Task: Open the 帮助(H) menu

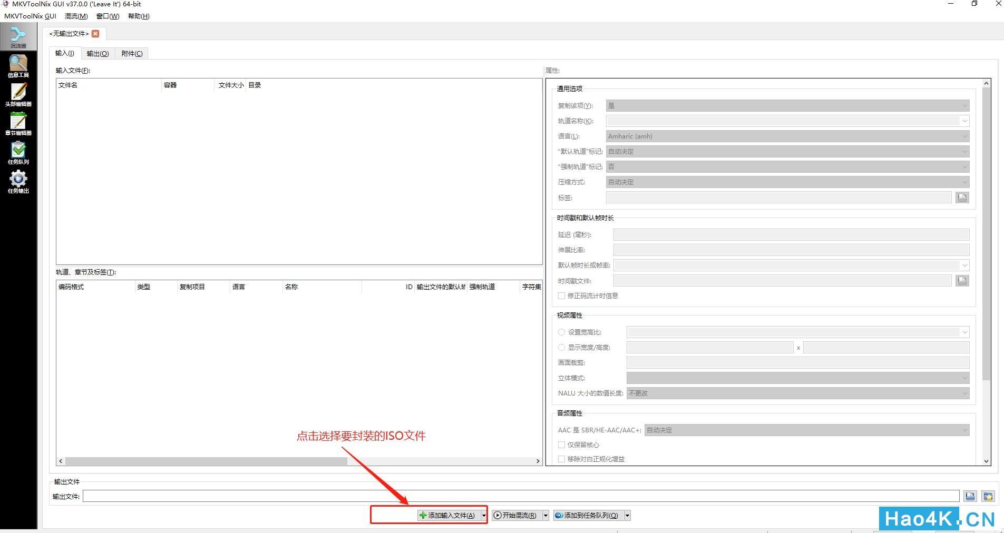Action: point(139,16)
